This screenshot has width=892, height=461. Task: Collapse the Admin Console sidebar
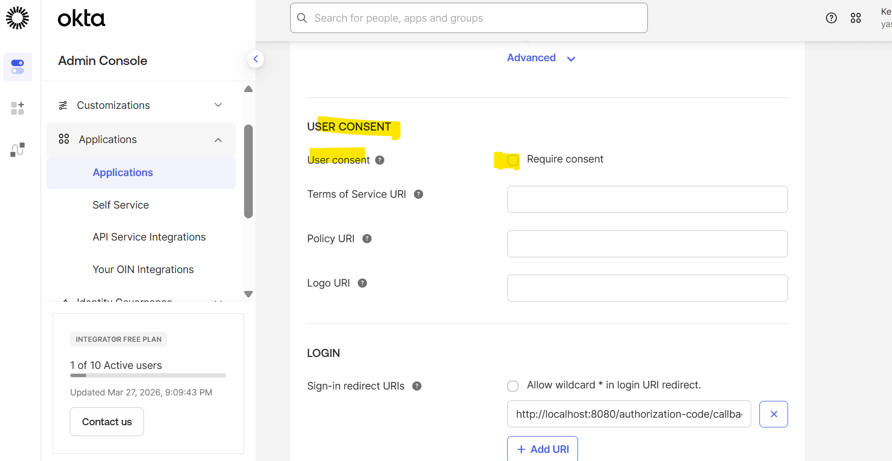255,59
